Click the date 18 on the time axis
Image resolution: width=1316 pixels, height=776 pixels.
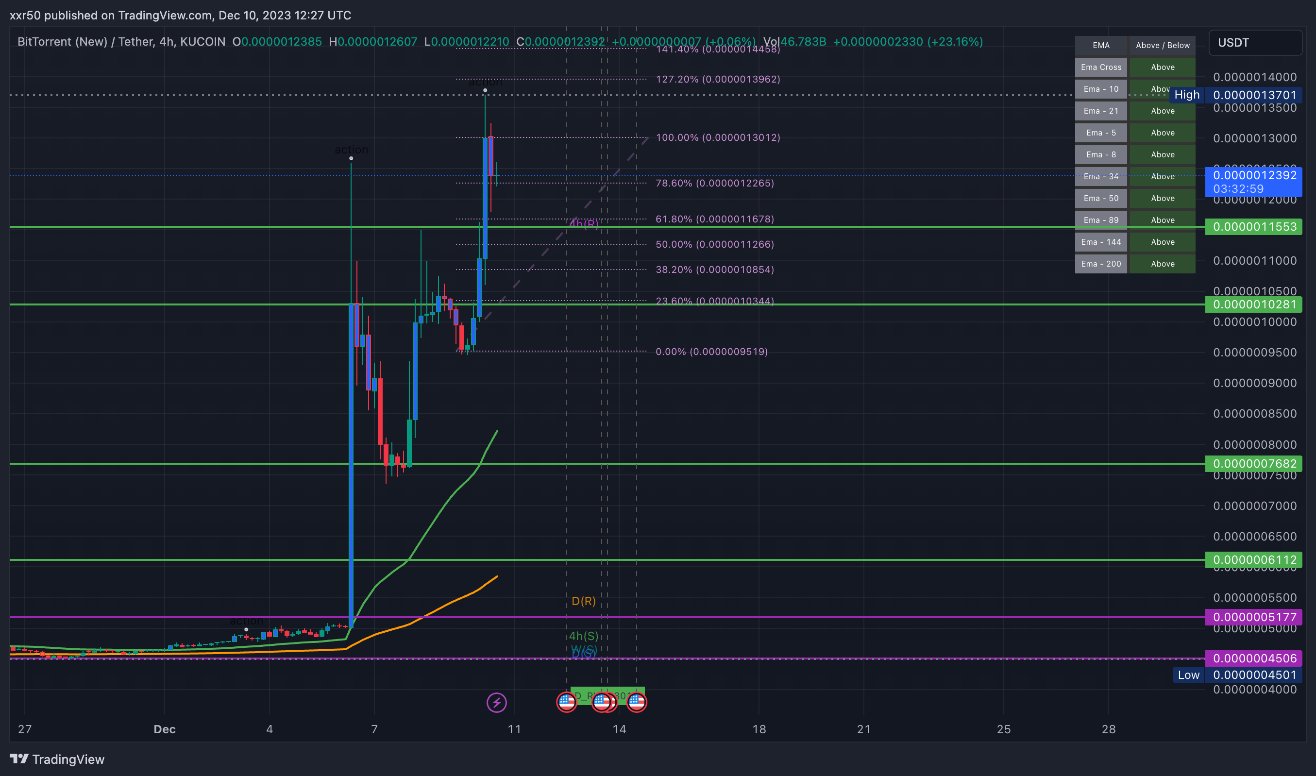click(759, 729)
